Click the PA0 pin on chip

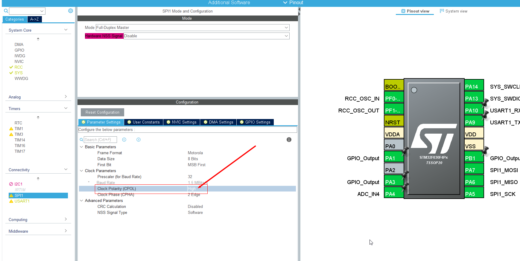click(x=394, y=145)
